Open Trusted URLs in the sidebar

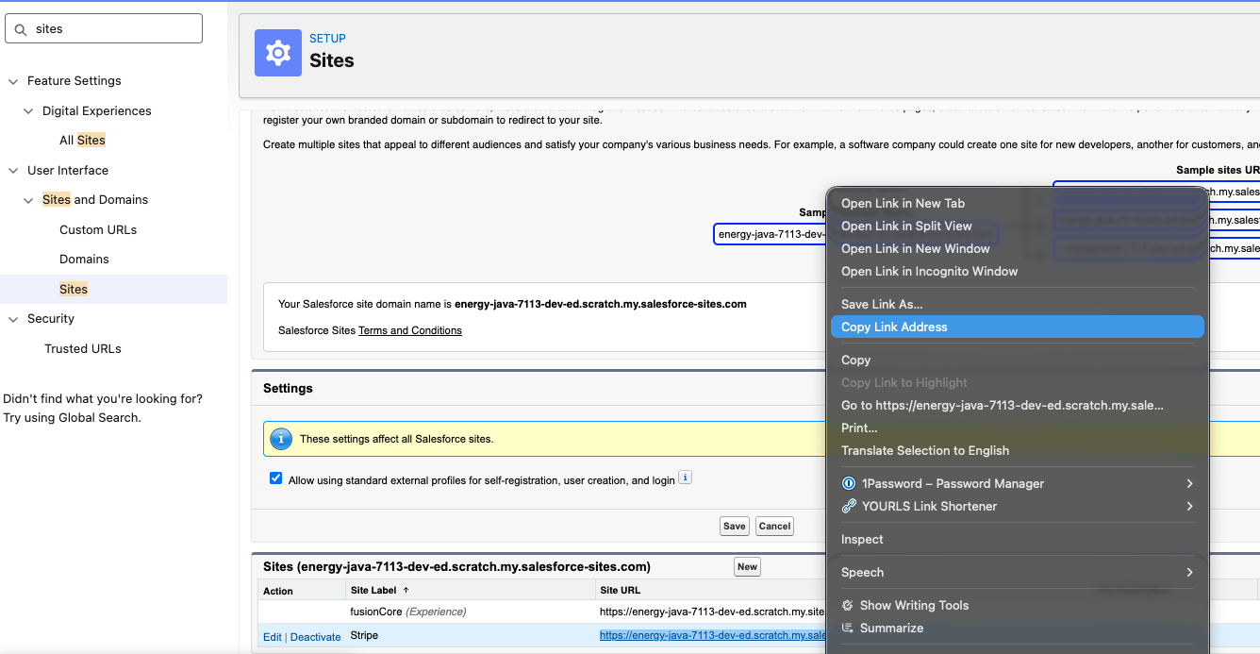[x=83, y=348]
